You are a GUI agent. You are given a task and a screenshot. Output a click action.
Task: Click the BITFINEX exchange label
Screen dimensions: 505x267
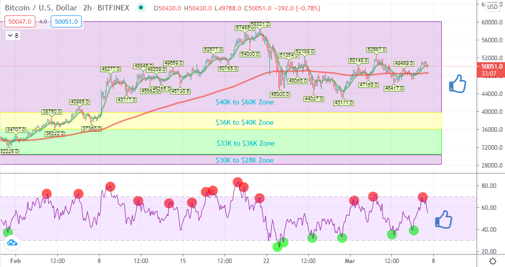[x=114, y=8]
